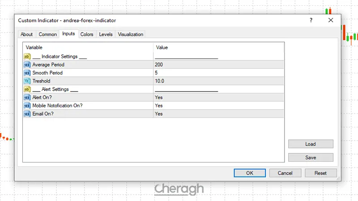Save the indicator input settings
Image resolution: width=358 pixels, height=201 pixels.
pyautogui.click(x=311, y=157)
